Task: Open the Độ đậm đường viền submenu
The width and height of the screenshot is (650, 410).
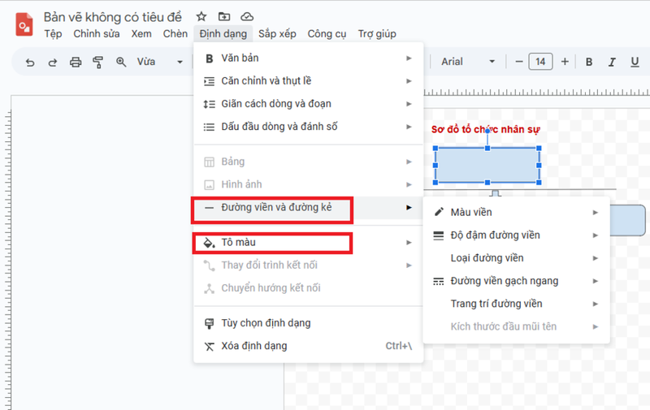Action: [x=517, y=235]
